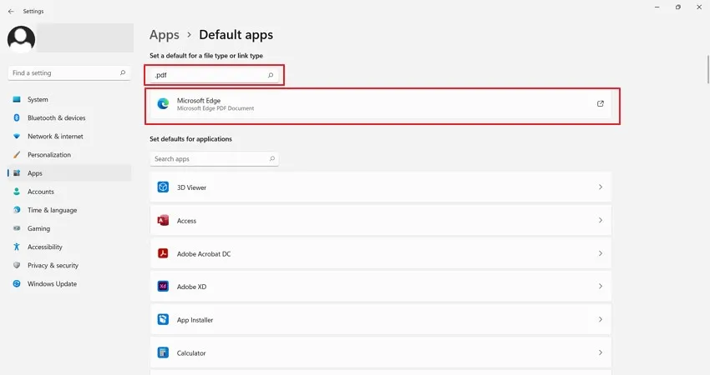This screenshot has height=375, width=710.
Task: Click the Microsoft Edge app icon
Action: click(x=164, y=104)
